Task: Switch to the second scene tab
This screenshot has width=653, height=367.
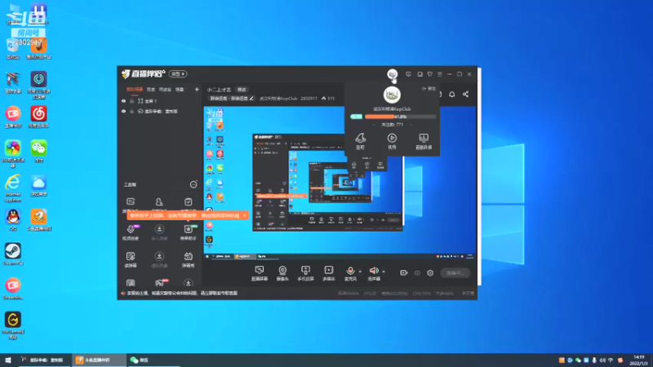Action: tap(151, 90)
